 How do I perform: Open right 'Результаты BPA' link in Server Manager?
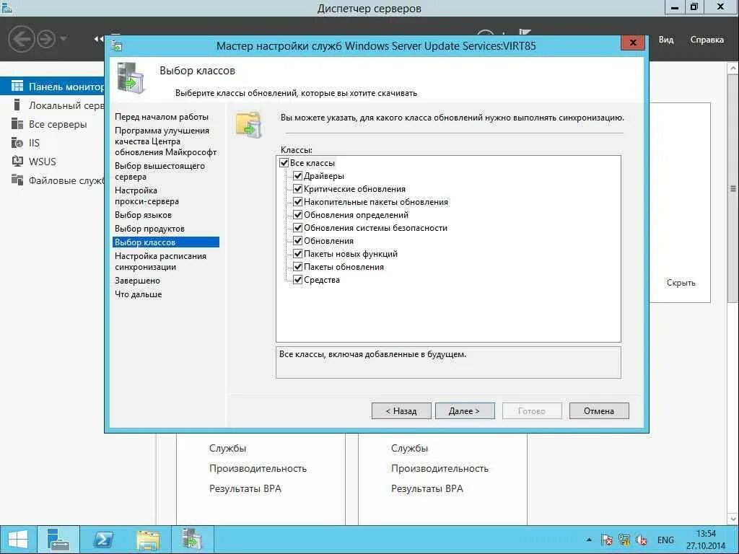pos(427,488)
